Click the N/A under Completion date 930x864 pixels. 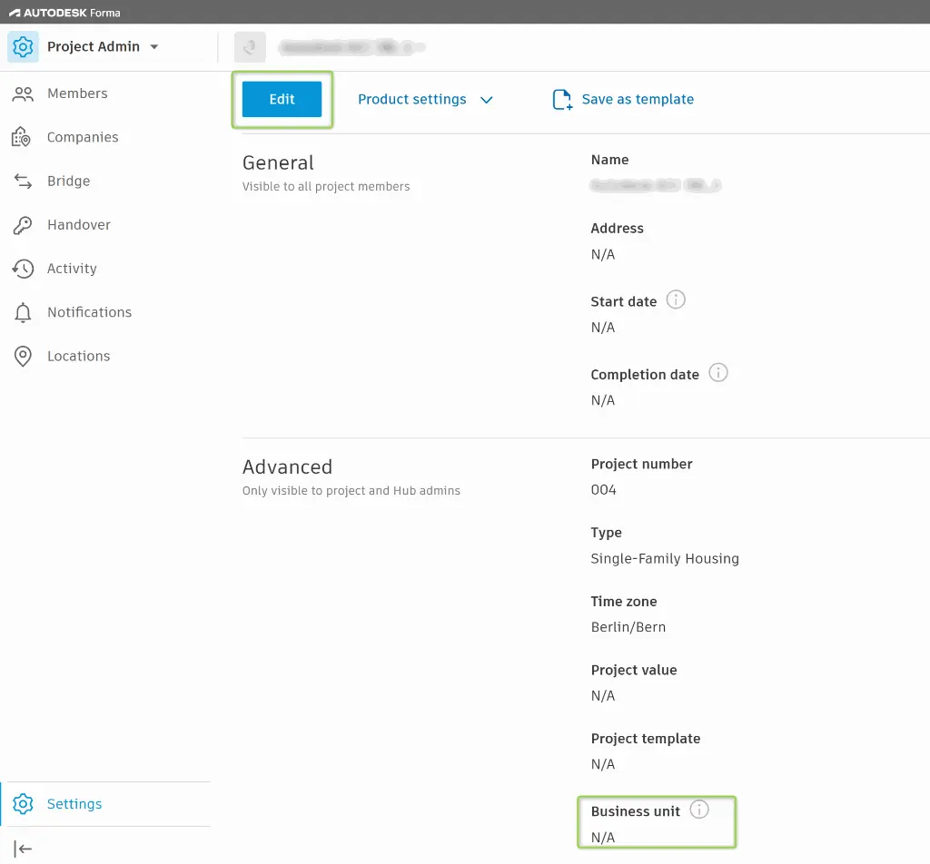tap(603, 400)
